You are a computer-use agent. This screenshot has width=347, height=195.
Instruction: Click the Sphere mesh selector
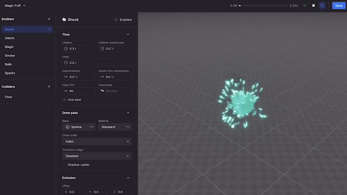(79, 127)
